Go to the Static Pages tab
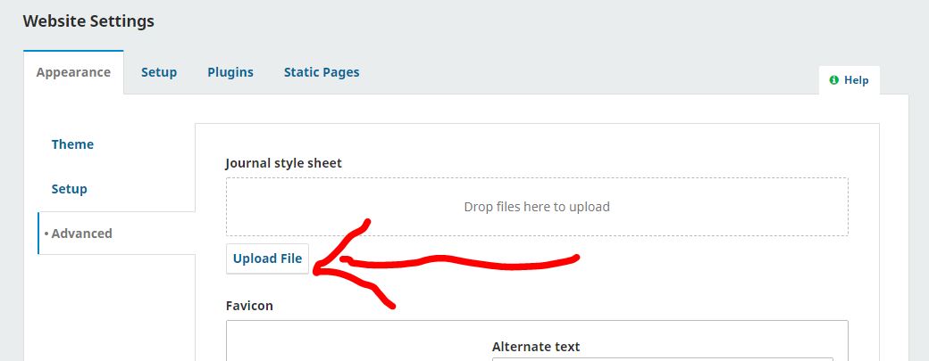929x361 pixels. (322, 72)
